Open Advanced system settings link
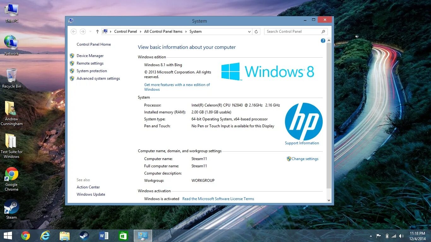 coord(98,78)
